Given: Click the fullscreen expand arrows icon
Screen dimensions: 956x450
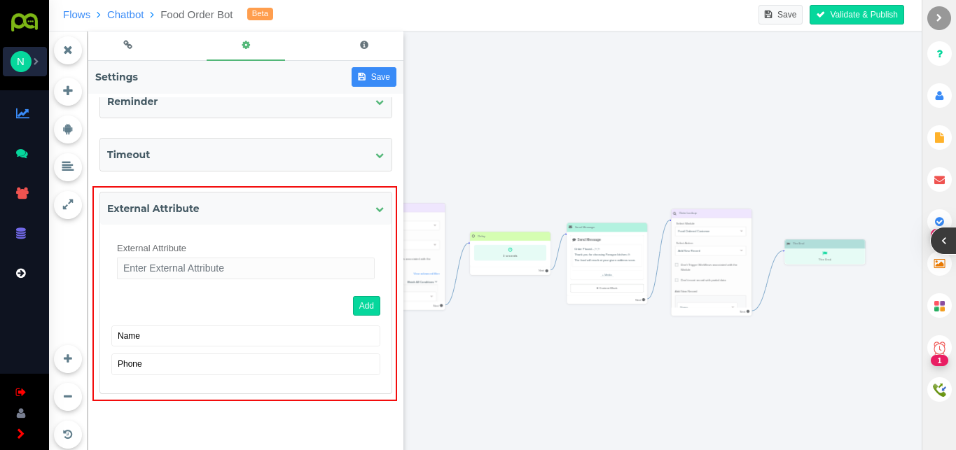Looking at the screenshot, I should (68, 204).
